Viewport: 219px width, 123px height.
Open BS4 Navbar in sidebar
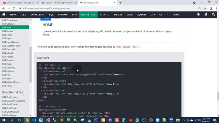pyautogui.click(x=8, y=31)
